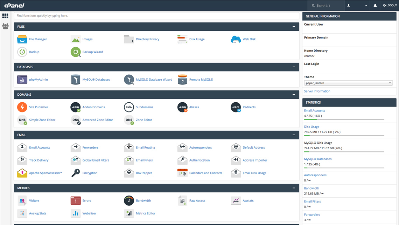Click the cPanel logo
The image size is (399, 225).
(x=14, y=5)
